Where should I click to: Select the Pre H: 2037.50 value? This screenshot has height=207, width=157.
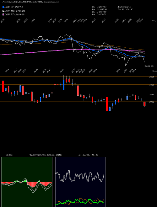click(100, 9)
